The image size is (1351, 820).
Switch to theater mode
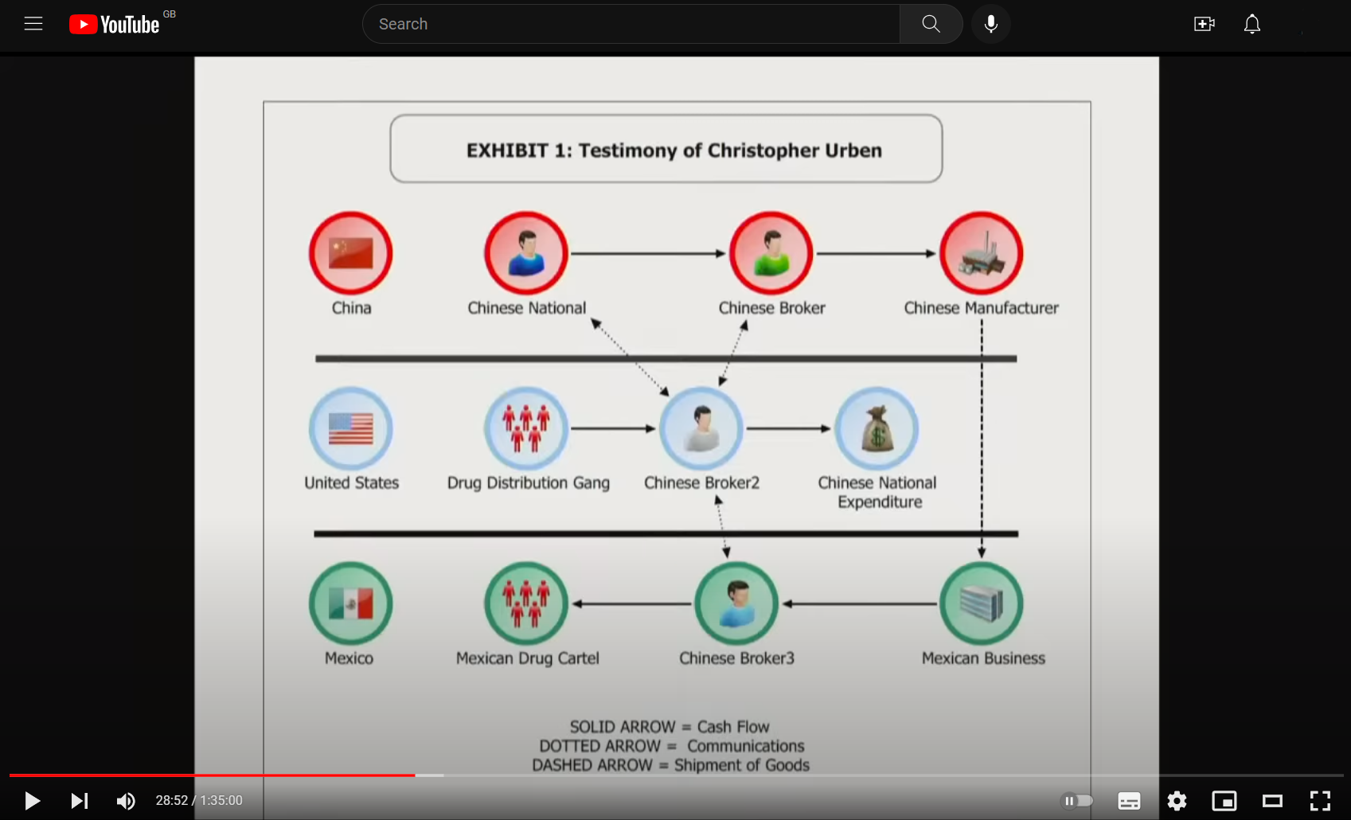(1271, 801)
